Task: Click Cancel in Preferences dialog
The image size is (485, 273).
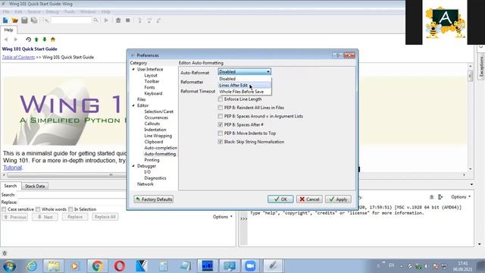Action: (x=309, y=199)
